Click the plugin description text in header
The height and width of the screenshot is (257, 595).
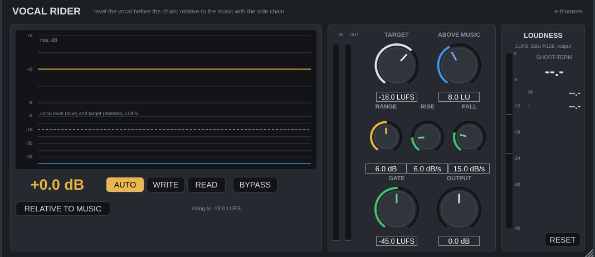[x=189, y=11]
